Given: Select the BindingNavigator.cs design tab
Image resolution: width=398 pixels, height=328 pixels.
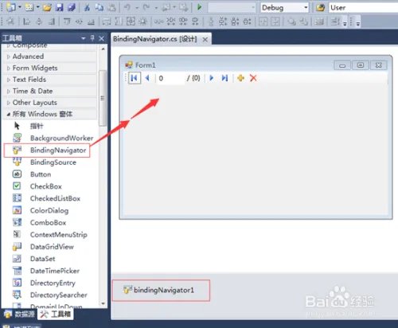Looking at the screenshot, I should [x=155, y=39].
